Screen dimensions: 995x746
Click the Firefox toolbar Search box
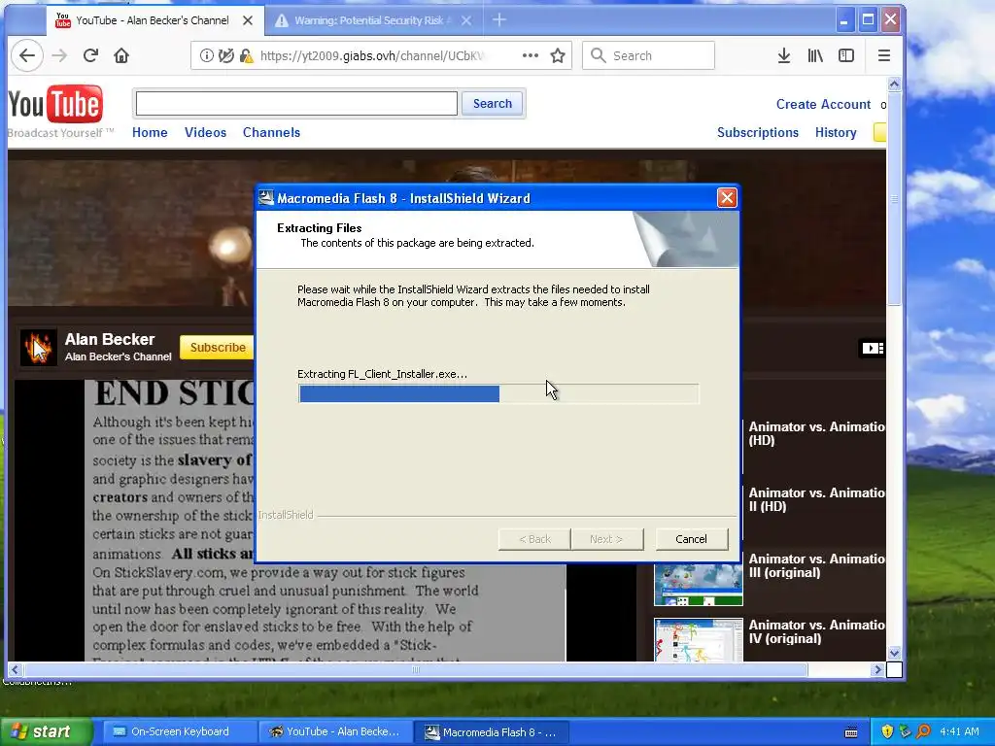648,55
